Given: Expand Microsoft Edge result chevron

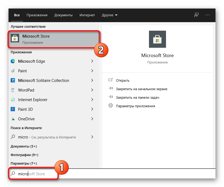Looking at the screenshot, I should pyautogui.click(x=92, y=61).
